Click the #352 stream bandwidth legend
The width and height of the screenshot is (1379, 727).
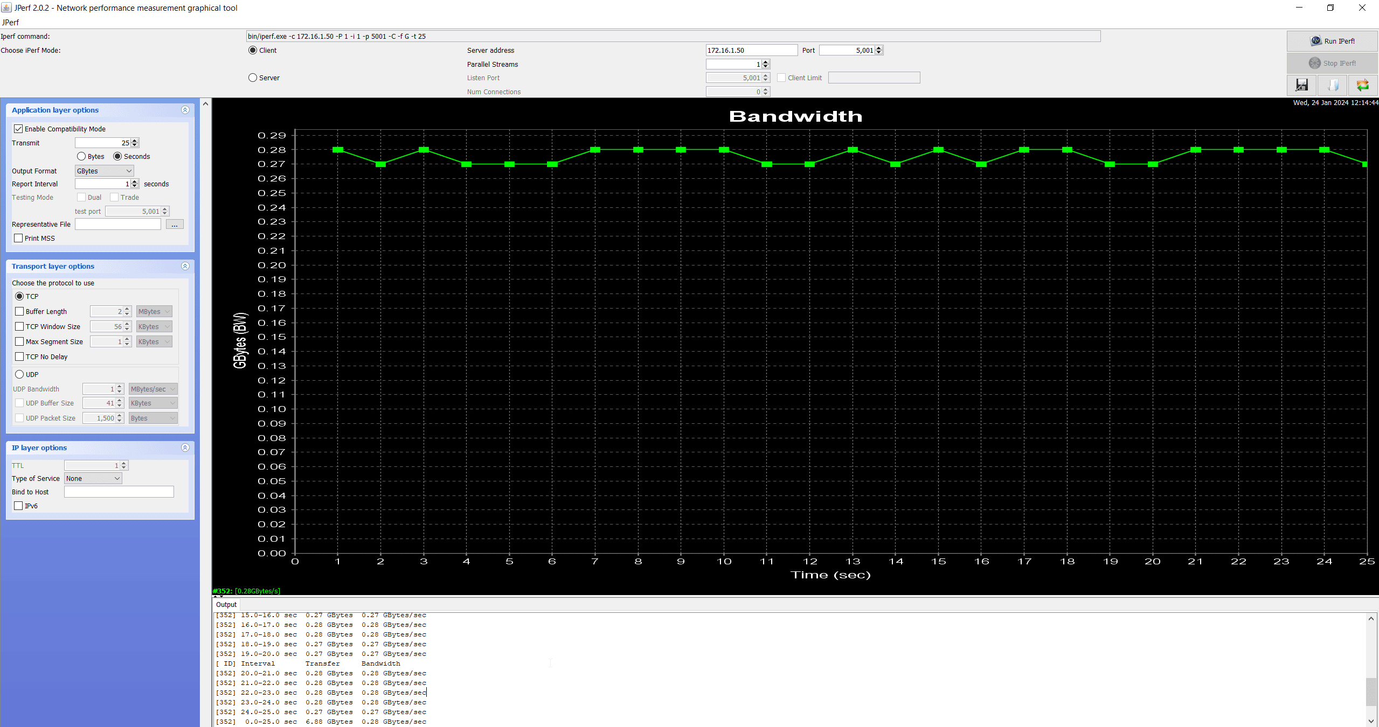click(x=247, y=591)
